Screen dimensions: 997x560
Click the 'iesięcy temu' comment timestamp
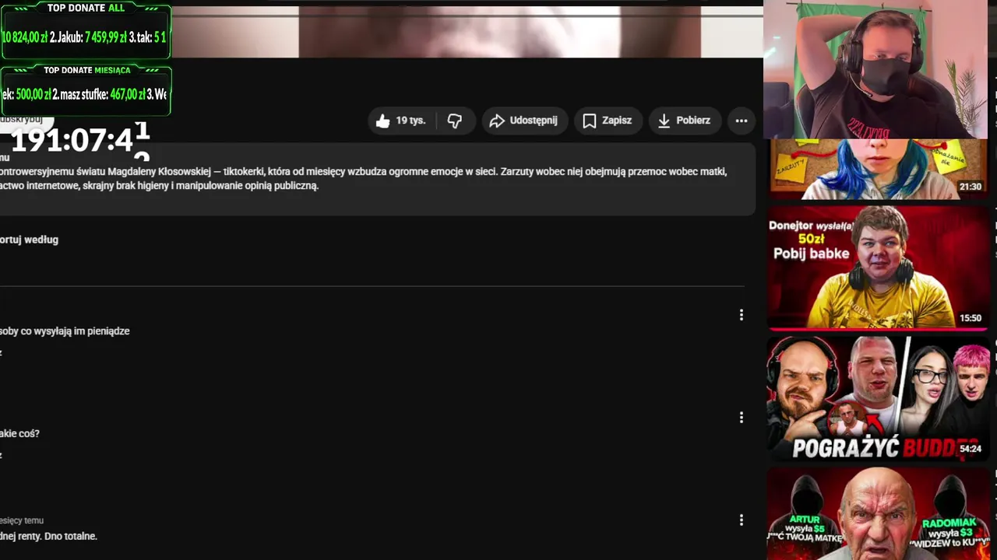coord(22,520)
